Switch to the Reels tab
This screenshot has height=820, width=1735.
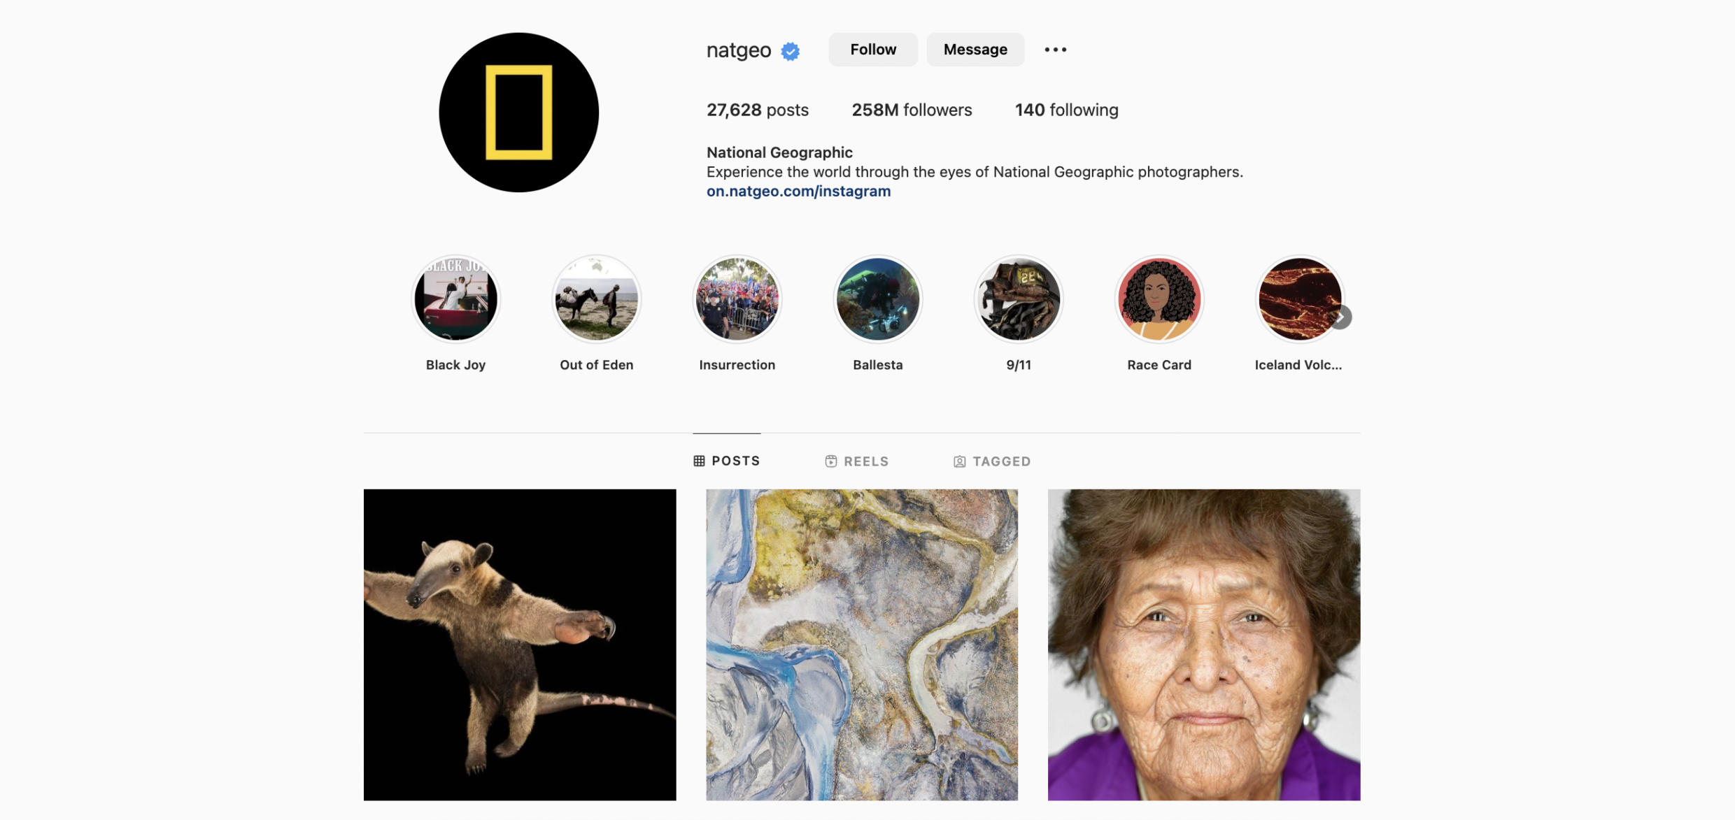856,461
